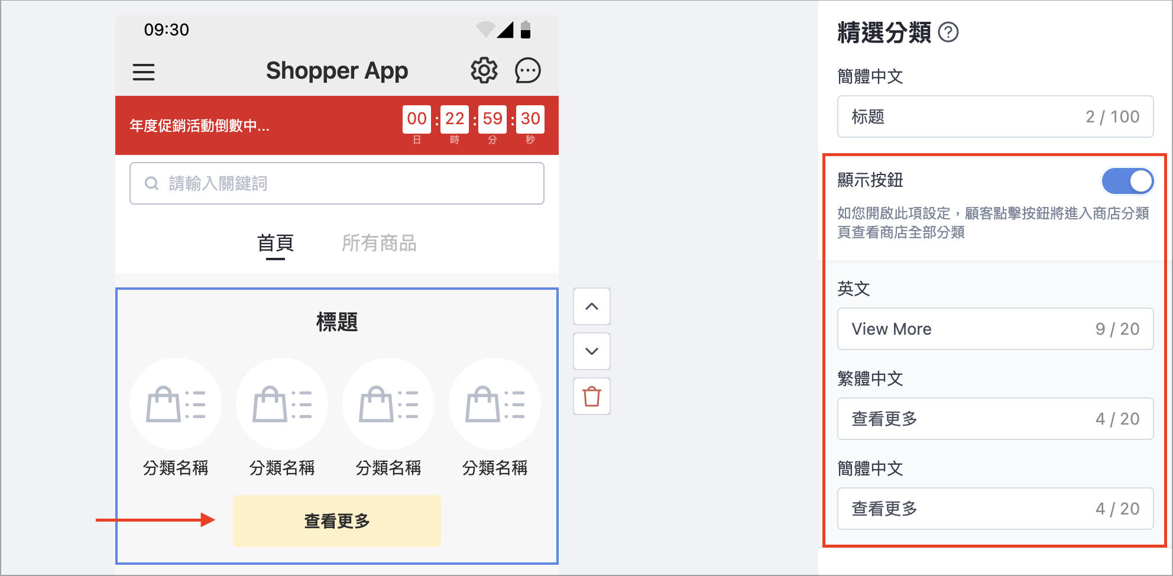Switch to the 所有商品 tab
Viewport: 1173px width, 576px height.
click(379, 243)
